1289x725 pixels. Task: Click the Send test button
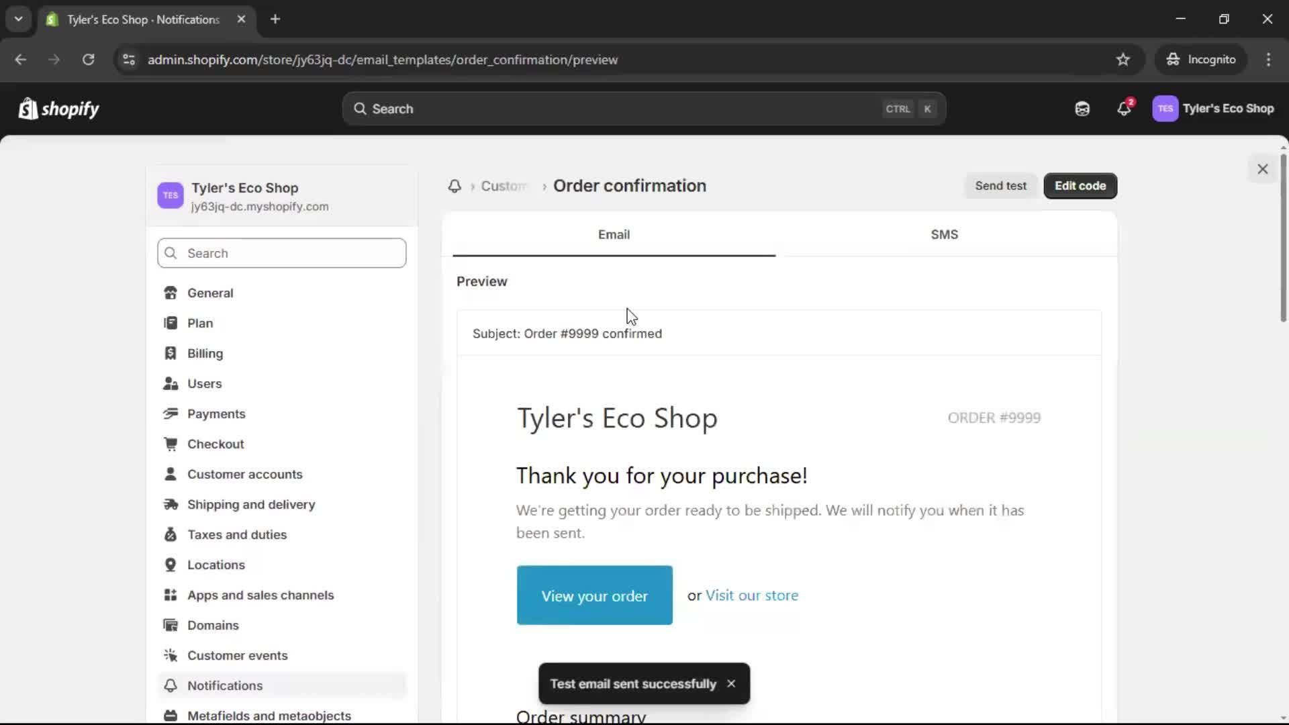pos(1000,186)
